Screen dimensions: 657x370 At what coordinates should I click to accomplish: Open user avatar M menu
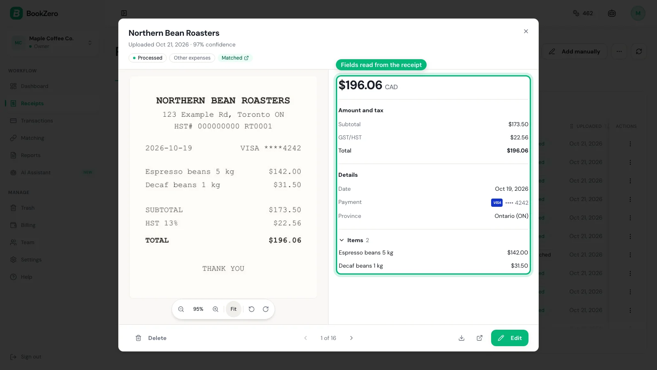(638, 13)
